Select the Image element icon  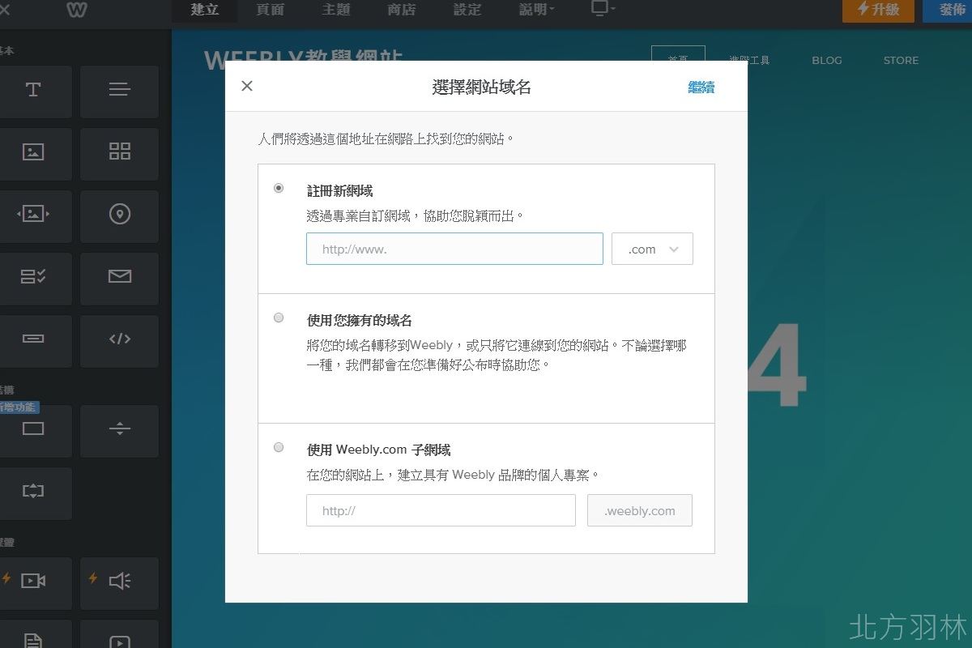pyautogui.click(x=33, y=151)
